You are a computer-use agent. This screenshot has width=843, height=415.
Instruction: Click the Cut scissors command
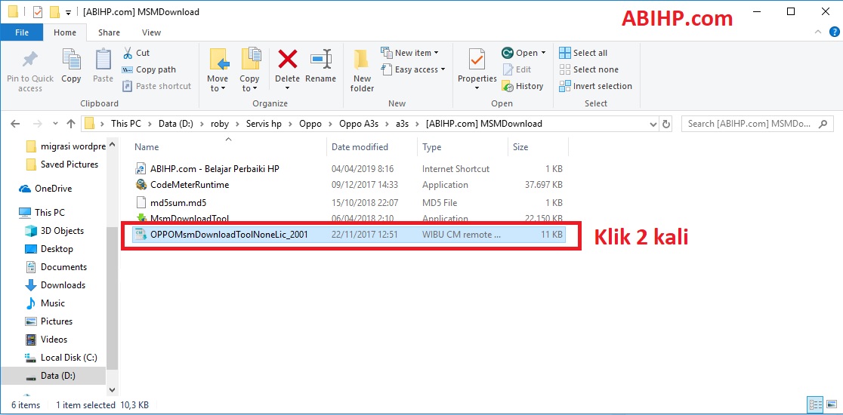(137, 53)
